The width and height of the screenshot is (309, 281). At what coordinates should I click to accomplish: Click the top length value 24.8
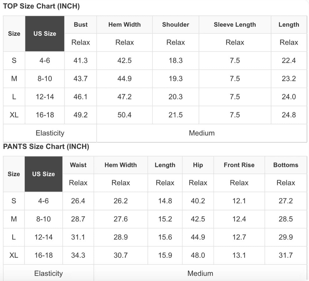point(289,115)
